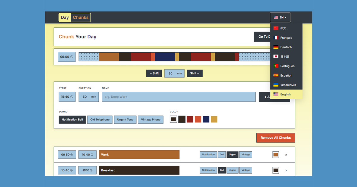Screen dimensions: 357x187
Task: Switch language to Português
Action: (286, 66)
